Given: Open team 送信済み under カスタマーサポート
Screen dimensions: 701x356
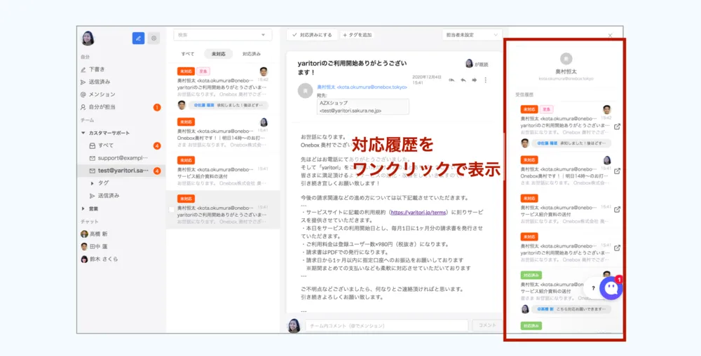Looking at the screenshot, I should point(109,195).
